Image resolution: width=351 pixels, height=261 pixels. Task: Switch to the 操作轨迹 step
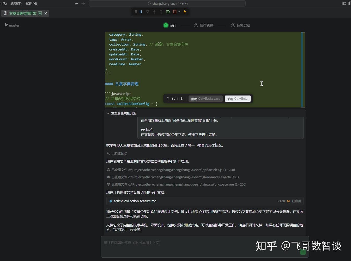click(204, 25)
